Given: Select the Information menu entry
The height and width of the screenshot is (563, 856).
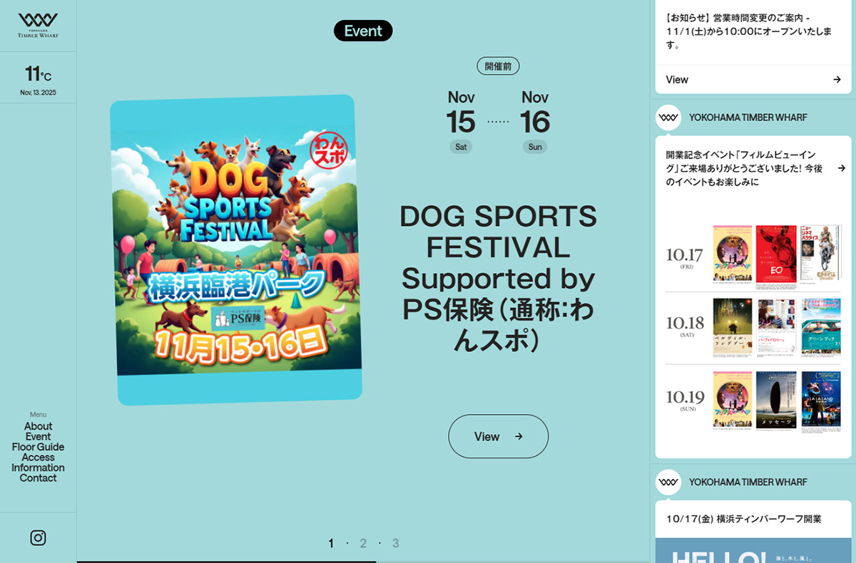Looking at the screenshot, I should coord(38,468).
